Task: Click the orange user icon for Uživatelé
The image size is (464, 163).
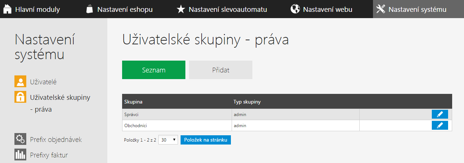Action: pos(20,81)
